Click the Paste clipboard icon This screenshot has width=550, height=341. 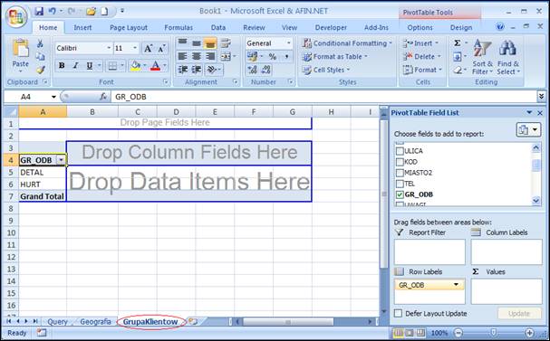[x=20, y=49]
